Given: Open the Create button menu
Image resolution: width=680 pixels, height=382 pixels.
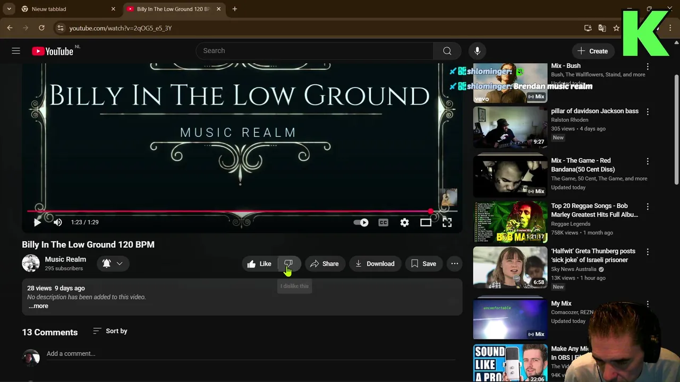Looking at the screenshot, I should pos(593,51).
